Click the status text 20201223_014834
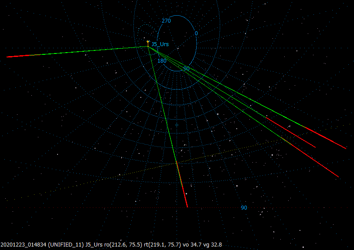Viewport: 354px width, 250px height. click(x=24, y=245)
